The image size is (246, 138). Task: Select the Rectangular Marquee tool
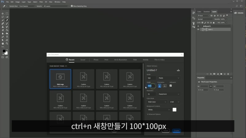tap(7, 13)
